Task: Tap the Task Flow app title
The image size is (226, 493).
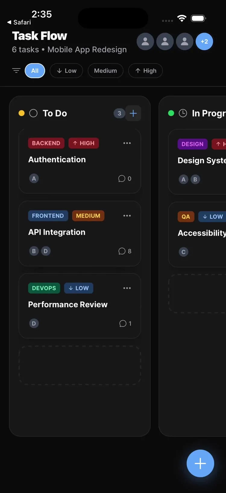Action: click(x=39, y=36)
